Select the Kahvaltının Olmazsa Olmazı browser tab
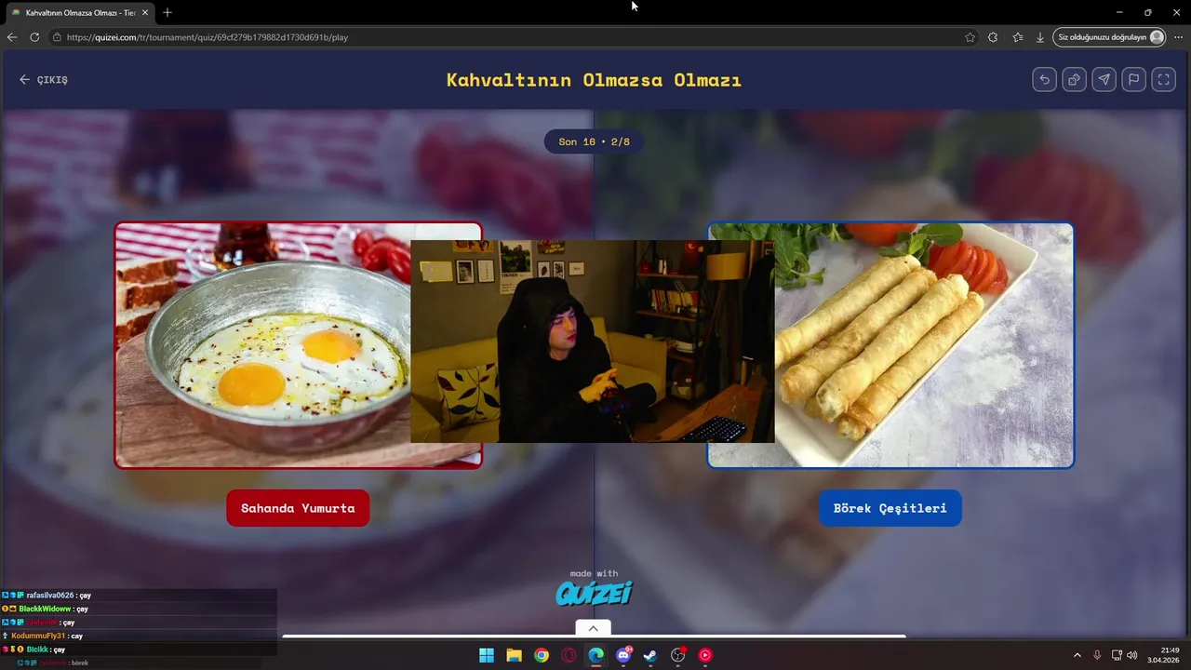The width and height of the screenshot is (1191, 670). pos(80,13)
